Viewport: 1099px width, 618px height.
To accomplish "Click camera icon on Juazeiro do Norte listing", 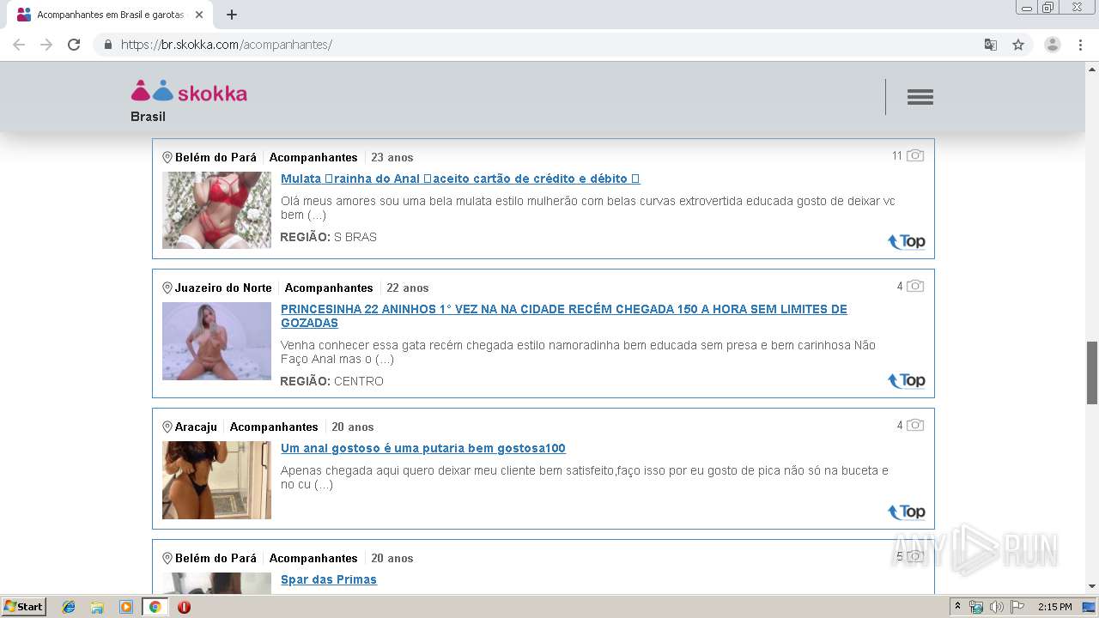I will point(915,286).
